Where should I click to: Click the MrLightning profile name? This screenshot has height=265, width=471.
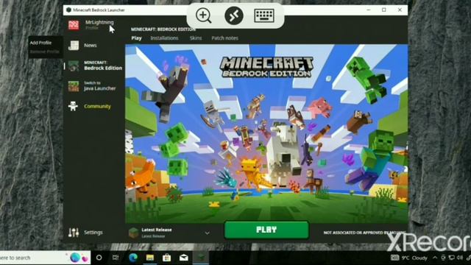pyautogui.click(x=99, y=22)
